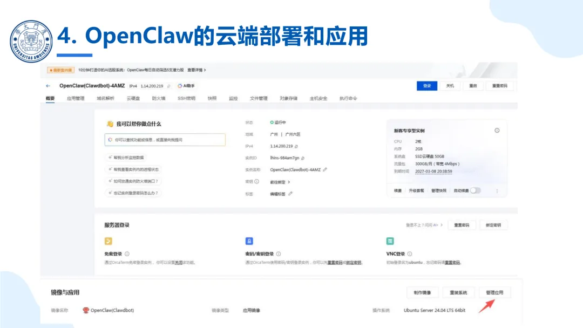Click the OpenClaw image logo icon
The image size is (583, 328).
(x=86, y=310)
